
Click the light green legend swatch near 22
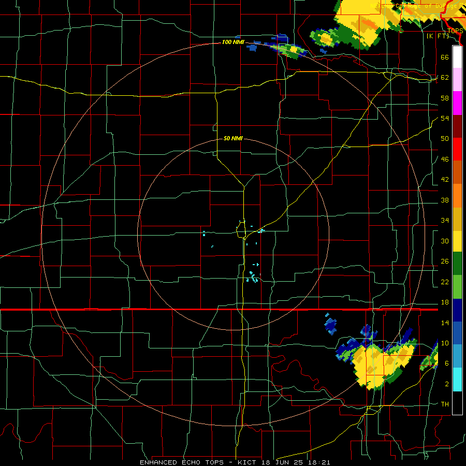coord(457,287)
